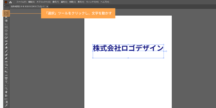The width and height of the screenshot is (216, 108).
Task: Select the Eraser tool
Action: pos(6,48)
